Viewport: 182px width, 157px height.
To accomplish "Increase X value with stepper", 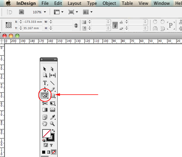I will pos(21,21).
